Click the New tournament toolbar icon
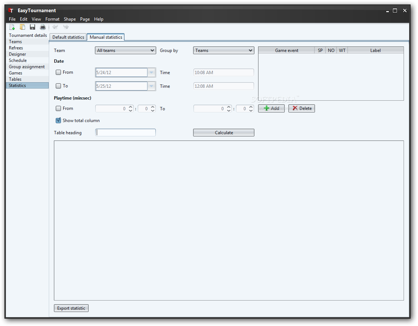 click(x=12, y=27)
